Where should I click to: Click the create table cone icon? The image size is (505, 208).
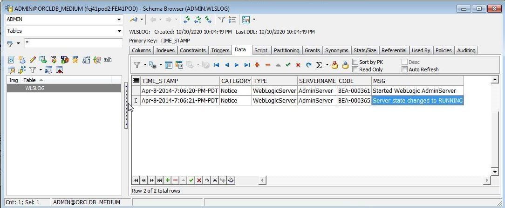pos(21,59)
